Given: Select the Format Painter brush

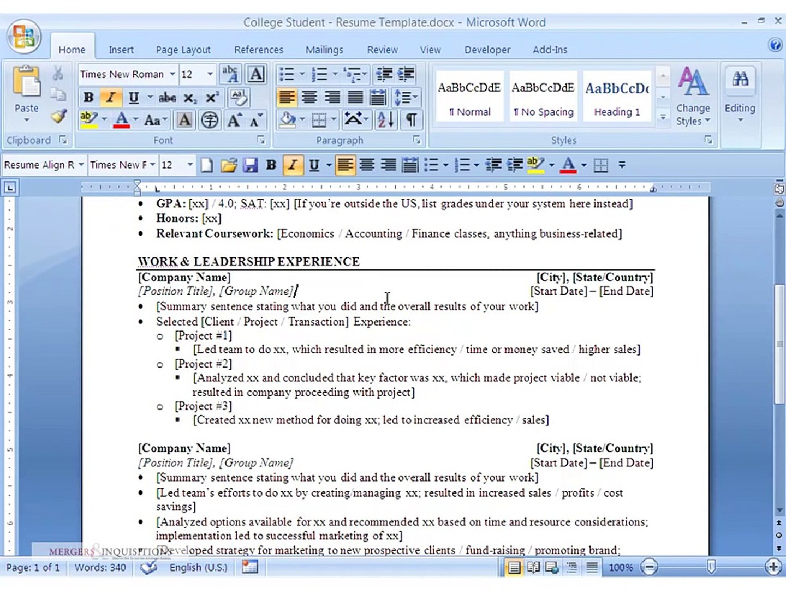Looking at the screenshot, I should [x=58, y=116].
